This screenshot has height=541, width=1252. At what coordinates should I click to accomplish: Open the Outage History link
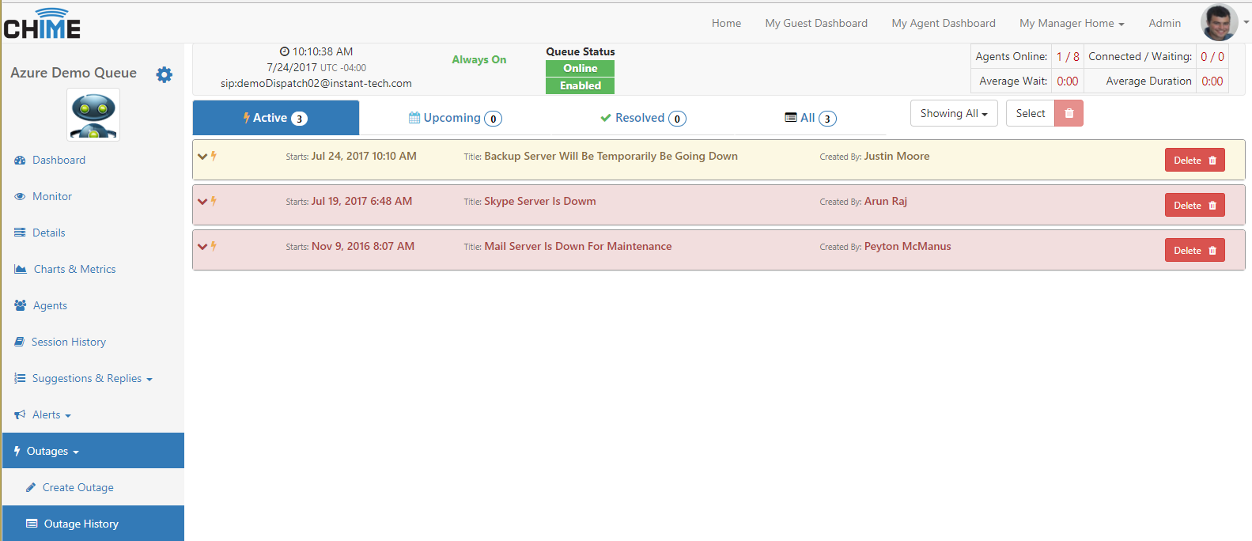pos(81,524)
